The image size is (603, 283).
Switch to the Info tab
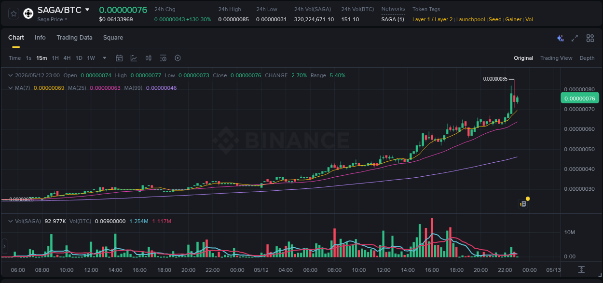pyautogui.click(x=40, y=38)
